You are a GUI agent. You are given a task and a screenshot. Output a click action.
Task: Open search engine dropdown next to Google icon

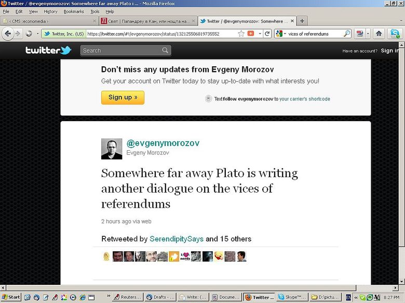tap(285, 34)
